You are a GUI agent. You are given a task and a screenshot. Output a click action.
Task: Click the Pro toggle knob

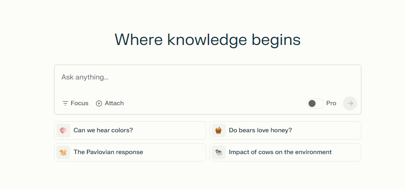pyautogui.click(x=312, y=103)
